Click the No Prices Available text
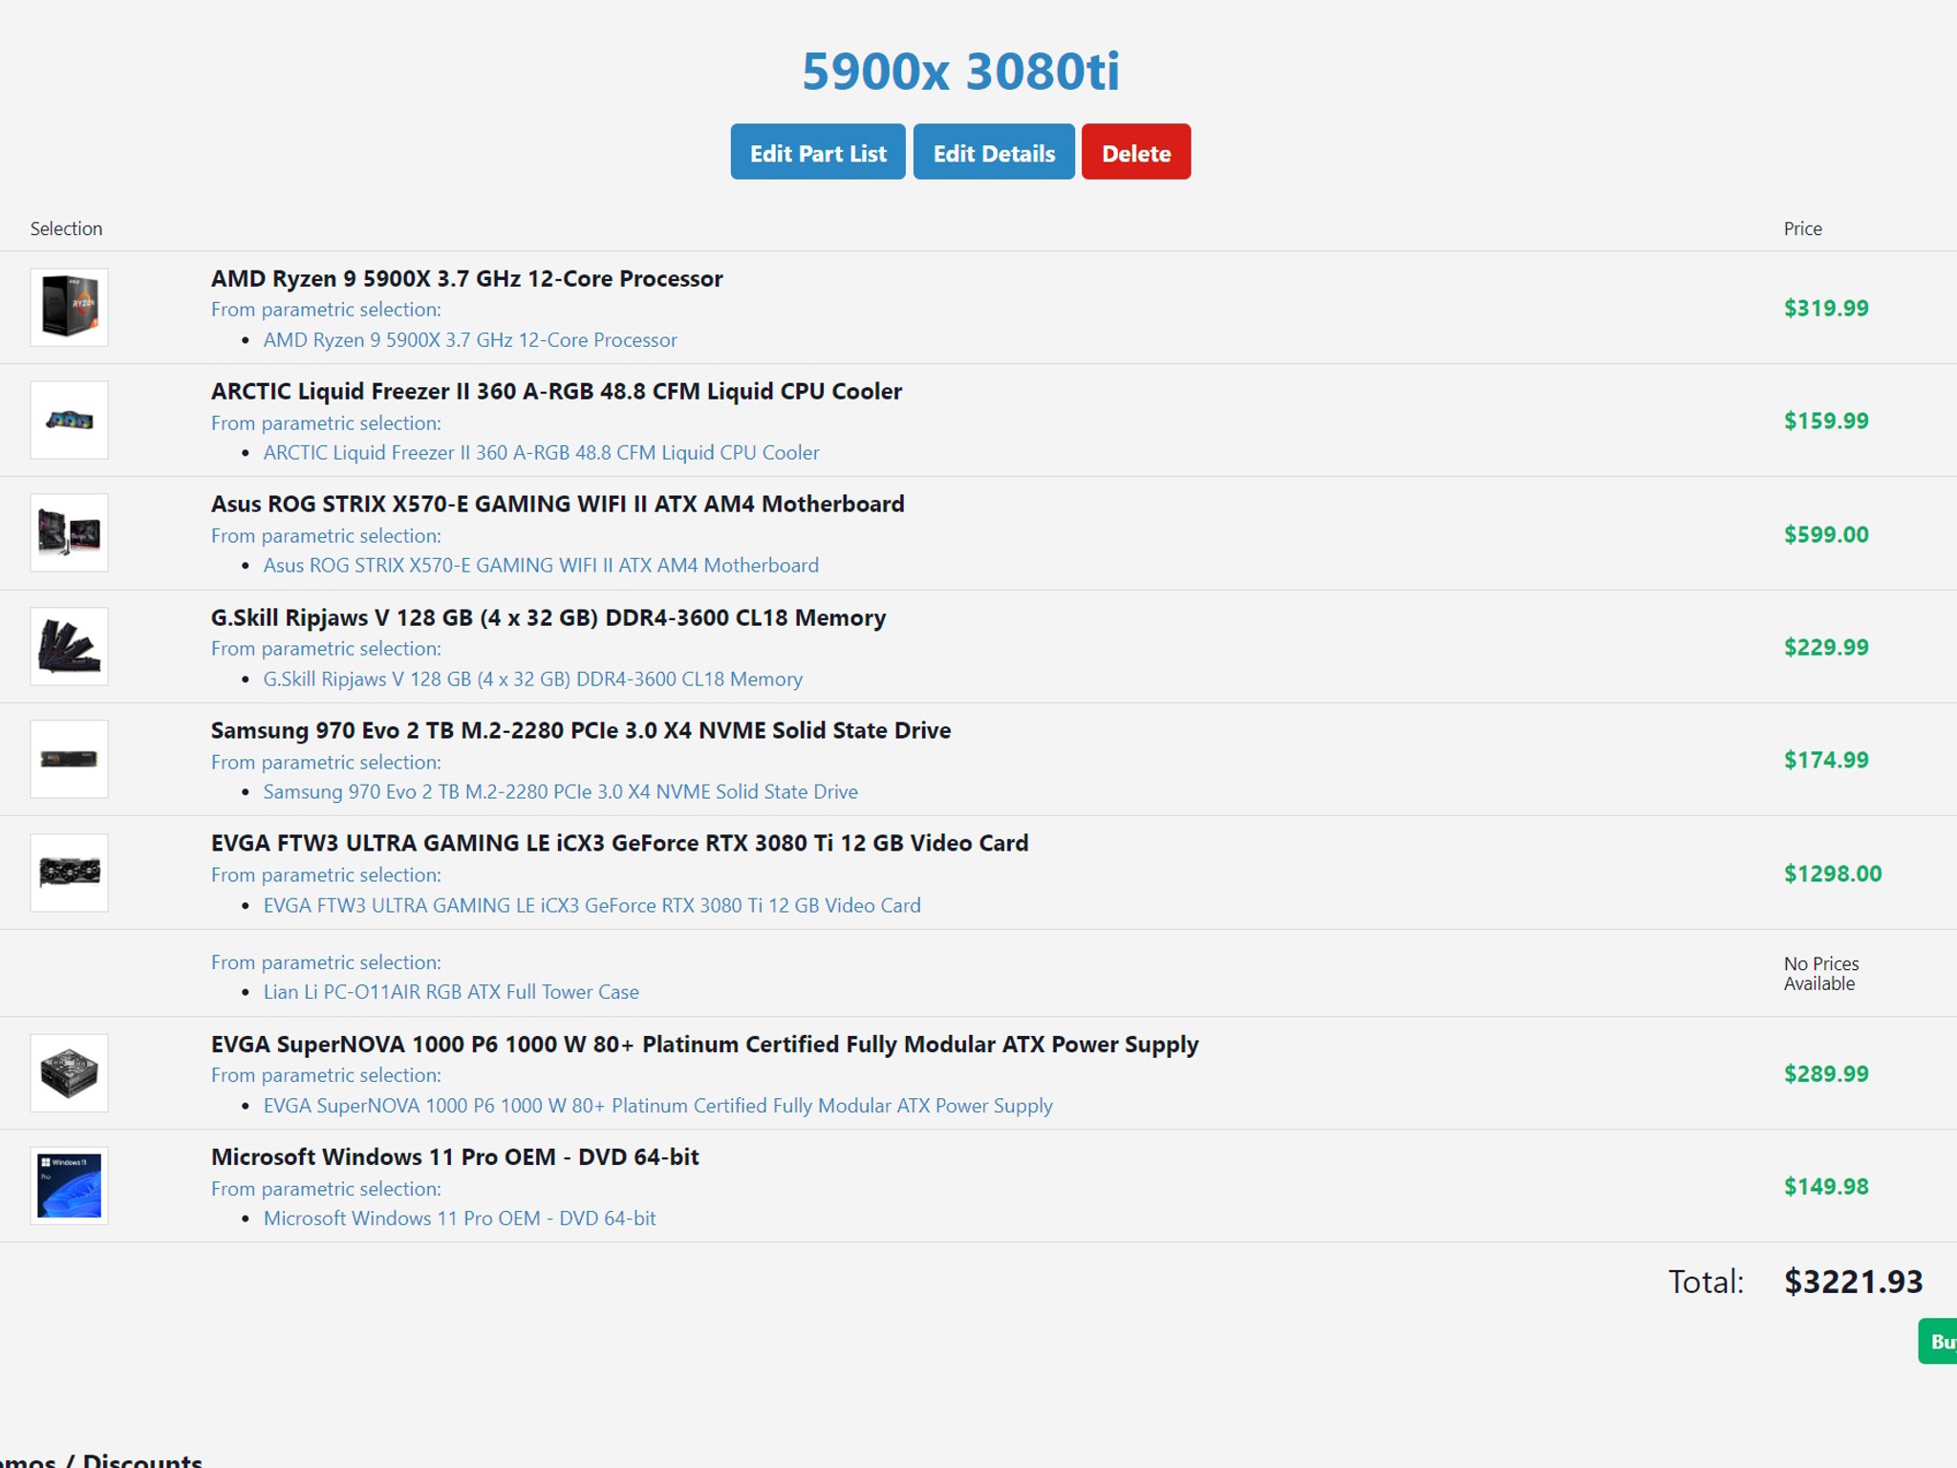 click(1821, 973)
